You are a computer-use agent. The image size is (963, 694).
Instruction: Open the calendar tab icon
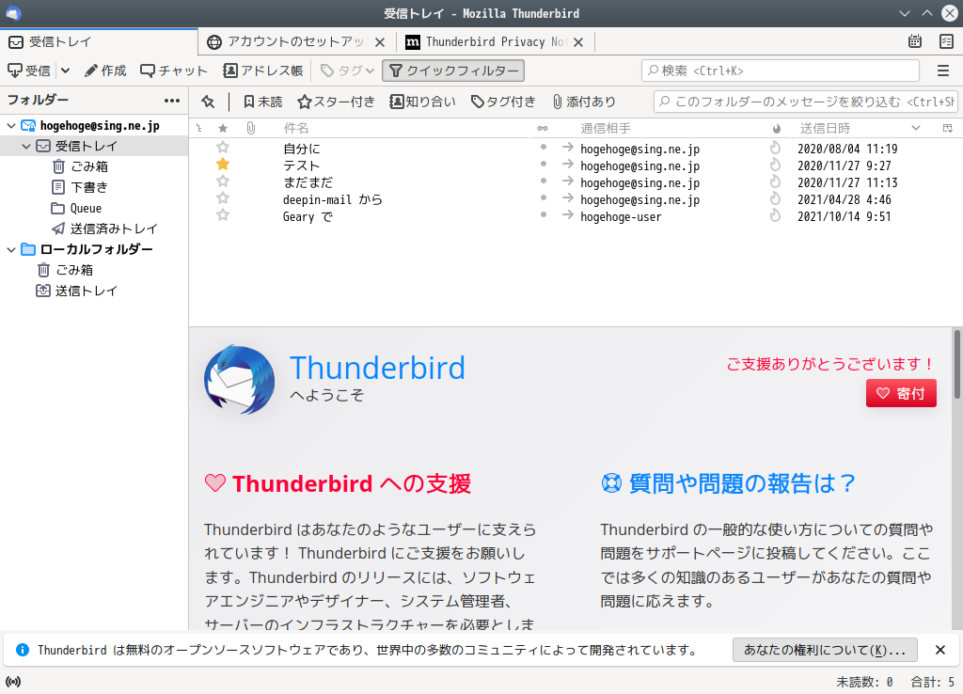coord(914,41)
